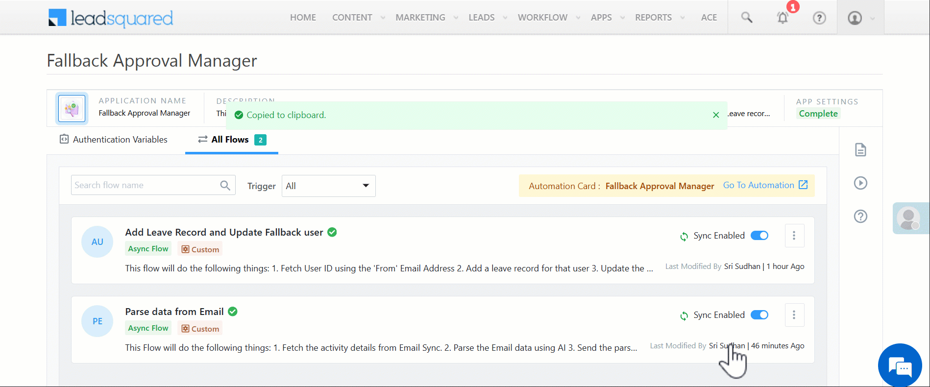
Task: Open the chat support bubble
Action: 900,365
